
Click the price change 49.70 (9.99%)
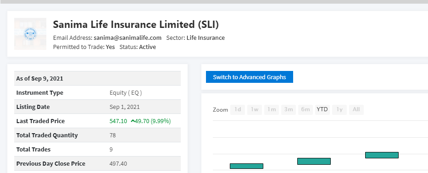coord(153,121)
